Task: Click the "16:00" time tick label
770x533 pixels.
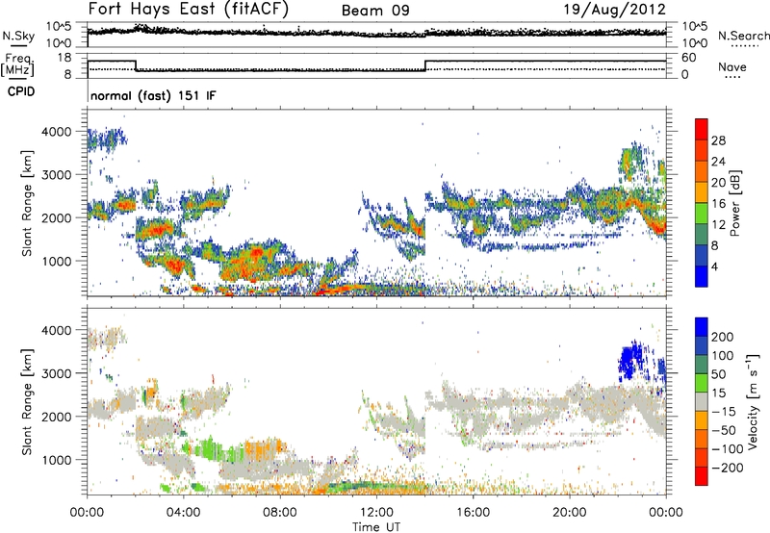Action: tap(473, 513)
